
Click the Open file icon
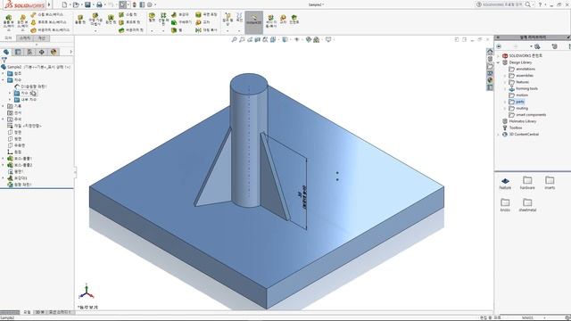[x=76, y=4]
